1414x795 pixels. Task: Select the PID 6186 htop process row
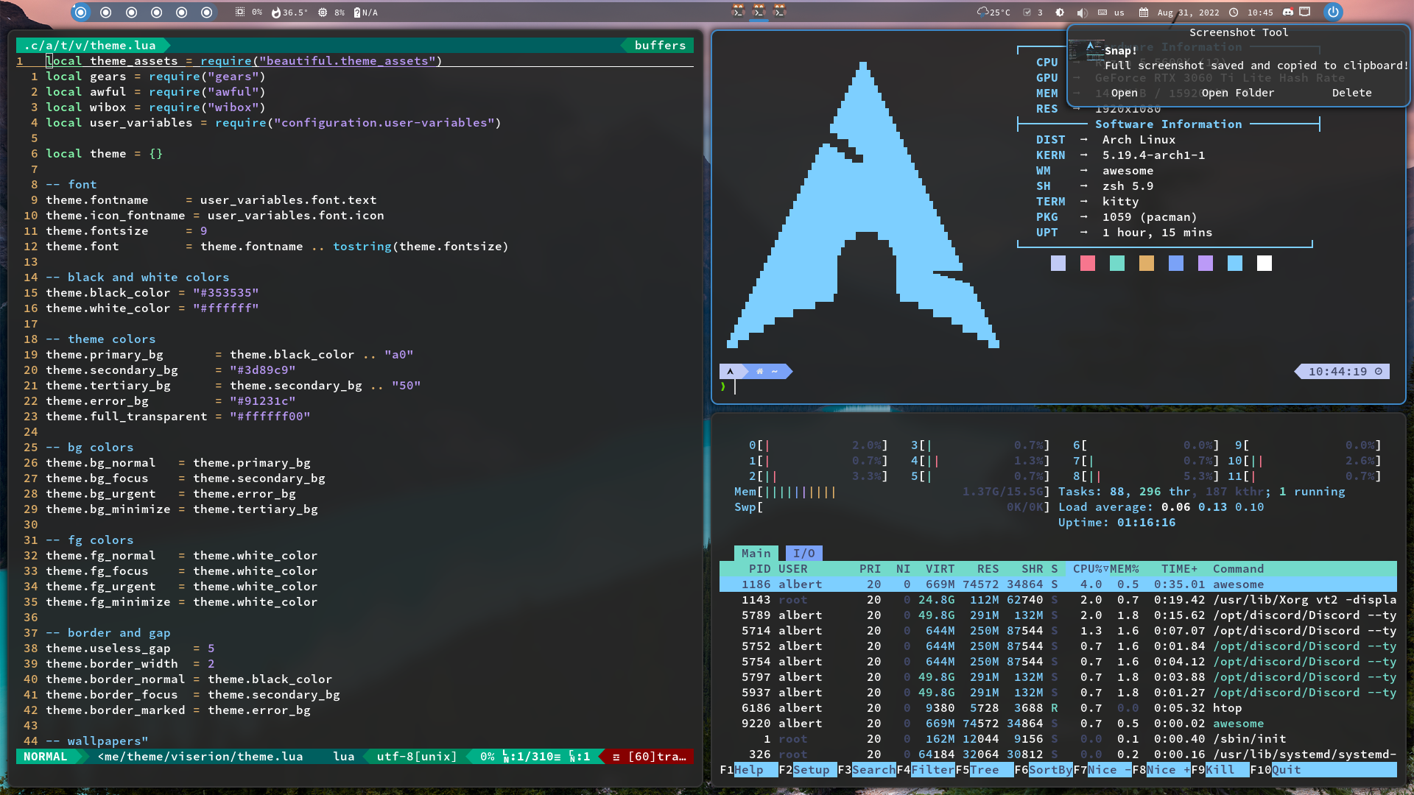pyautogui.click(x=1058, y=707)
